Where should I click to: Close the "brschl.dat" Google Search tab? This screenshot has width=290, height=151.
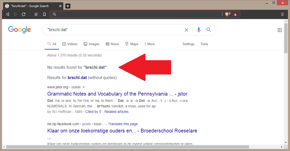coord(60,6)
